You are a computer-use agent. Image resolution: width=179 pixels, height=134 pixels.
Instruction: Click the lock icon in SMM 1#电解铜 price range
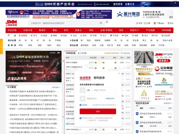[96, 63]
